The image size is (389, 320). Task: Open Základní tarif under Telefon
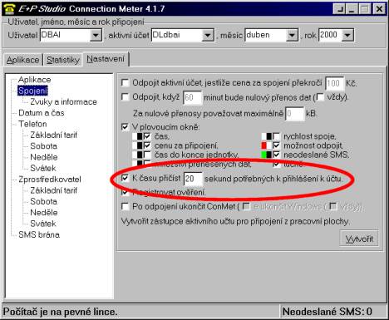click(53, 135)
